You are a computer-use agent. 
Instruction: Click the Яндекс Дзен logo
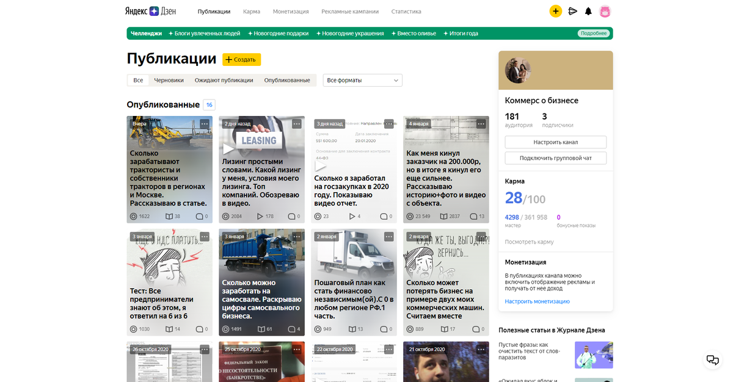(x=150, y=11)
